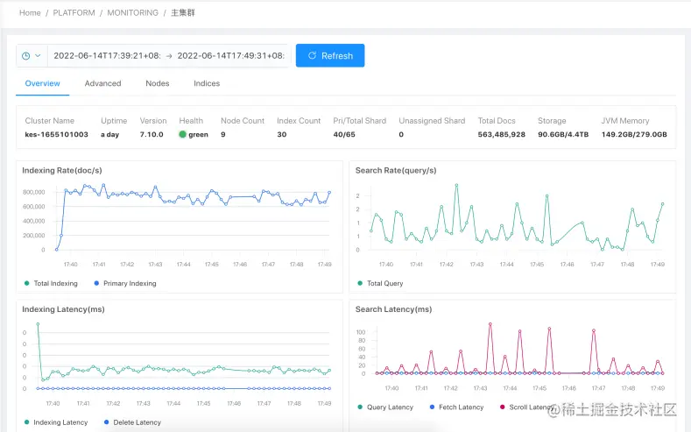
Task: Click JVM Memory value 149.2GB/279.0GB
Action: tap(634, 134)
